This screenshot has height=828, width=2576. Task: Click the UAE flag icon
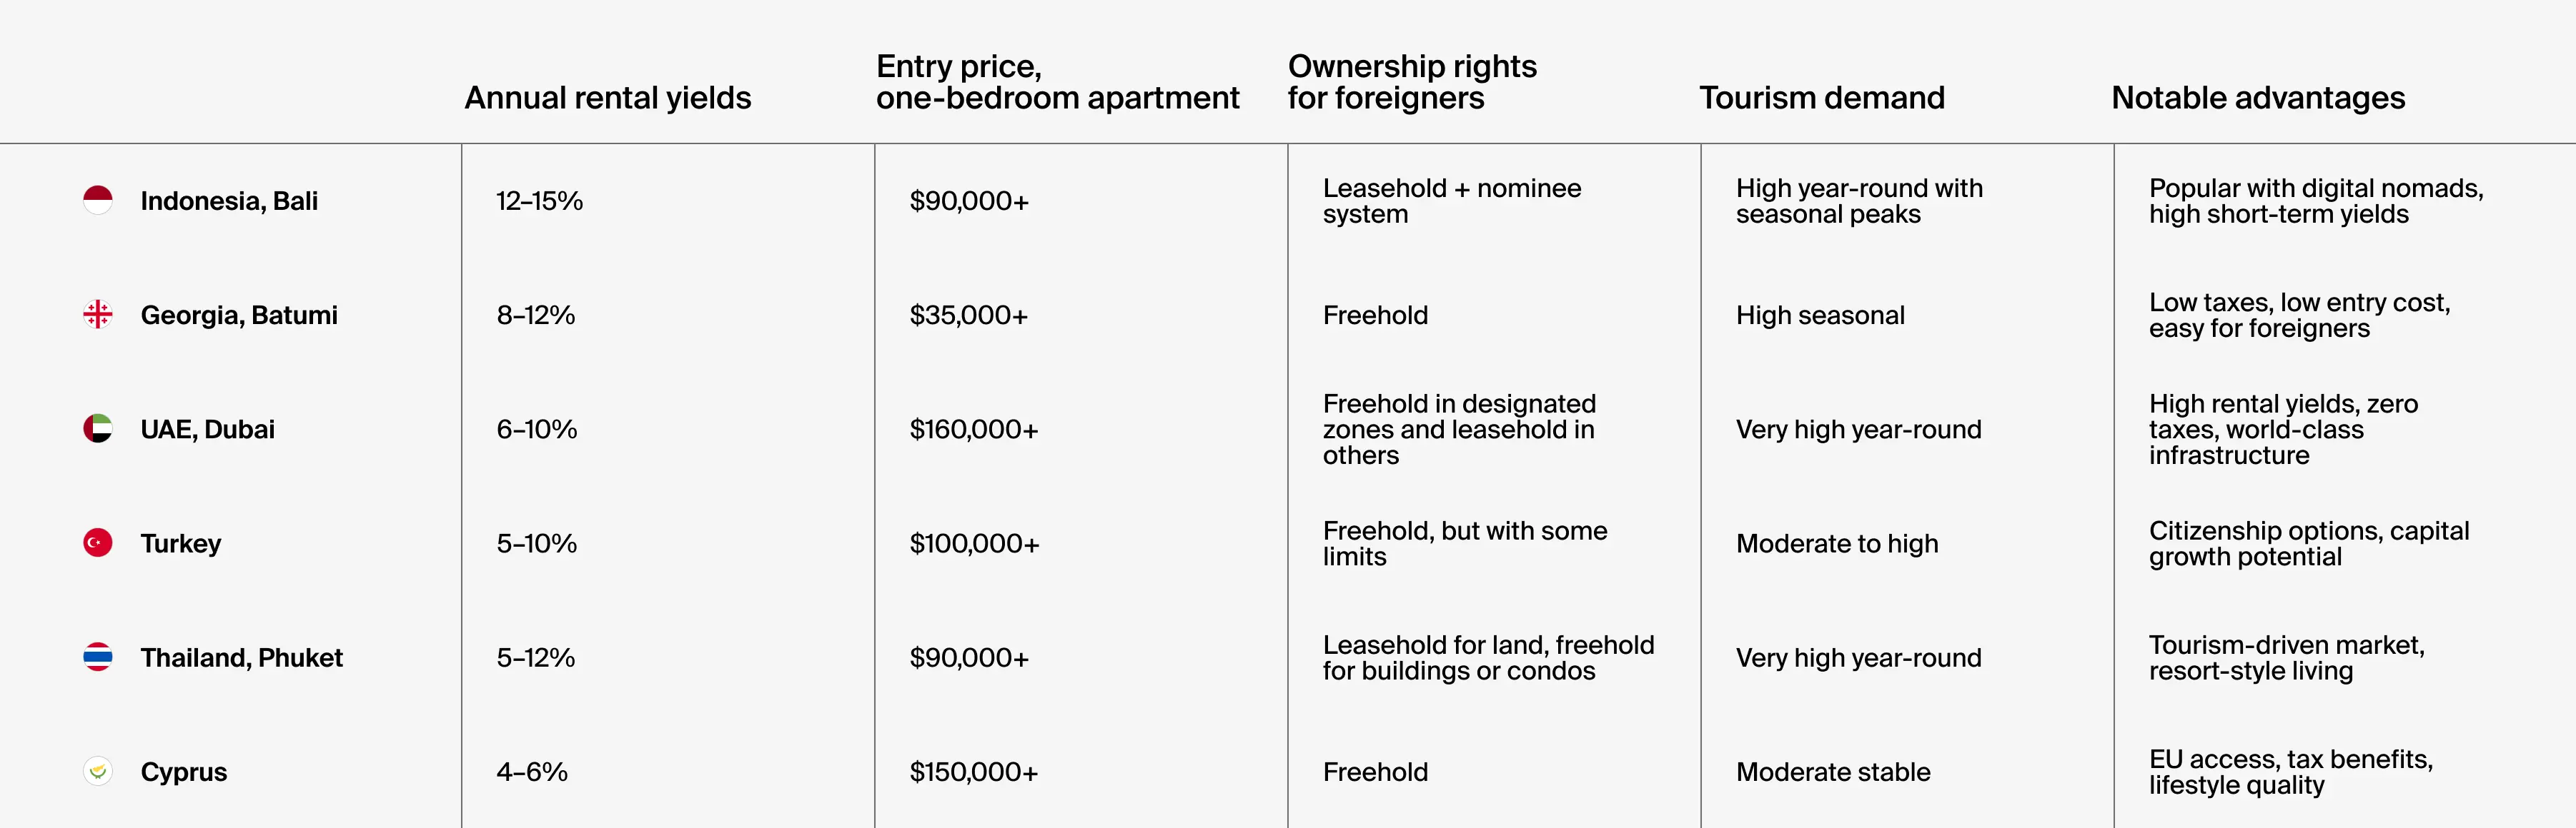(x=98, y=428)
